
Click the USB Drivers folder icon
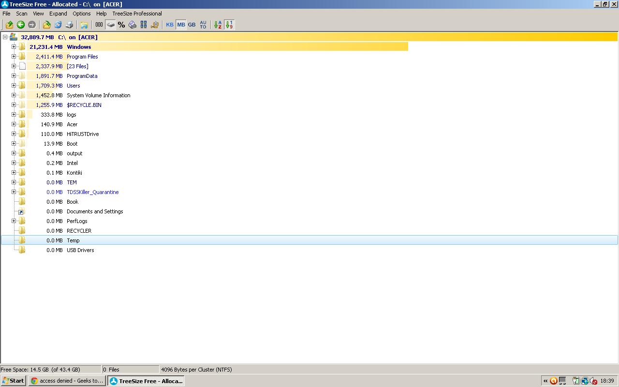click(22, 250)
